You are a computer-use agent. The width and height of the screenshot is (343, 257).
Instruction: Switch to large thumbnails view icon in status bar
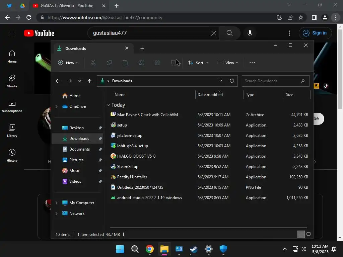tap(308, 235)
